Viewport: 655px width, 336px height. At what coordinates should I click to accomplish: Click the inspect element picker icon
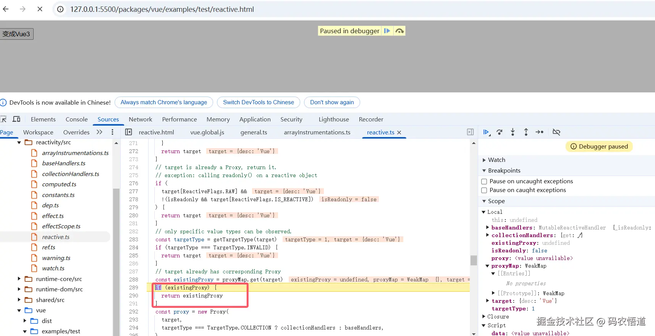(x=3, y=119)
